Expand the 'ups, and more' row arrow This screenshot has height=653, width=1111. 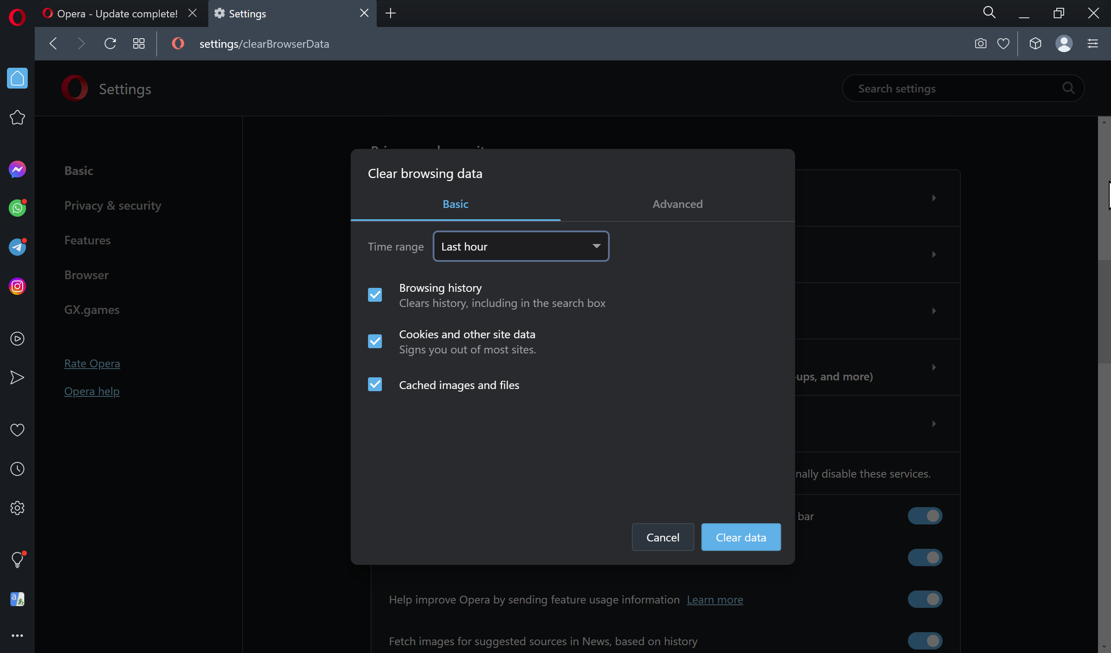coord(934,367)
